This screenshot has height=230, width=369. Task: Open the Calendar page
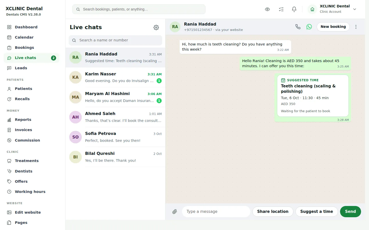pos(32,37)
